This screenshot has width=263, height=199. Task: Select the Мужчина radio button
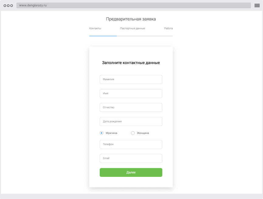click(102, 133)
